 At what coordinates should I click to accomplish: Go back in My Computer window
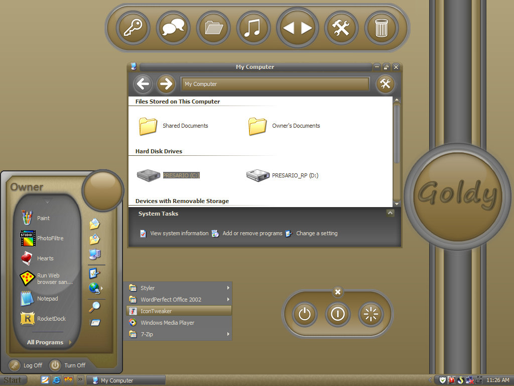[x=143, y=84]
